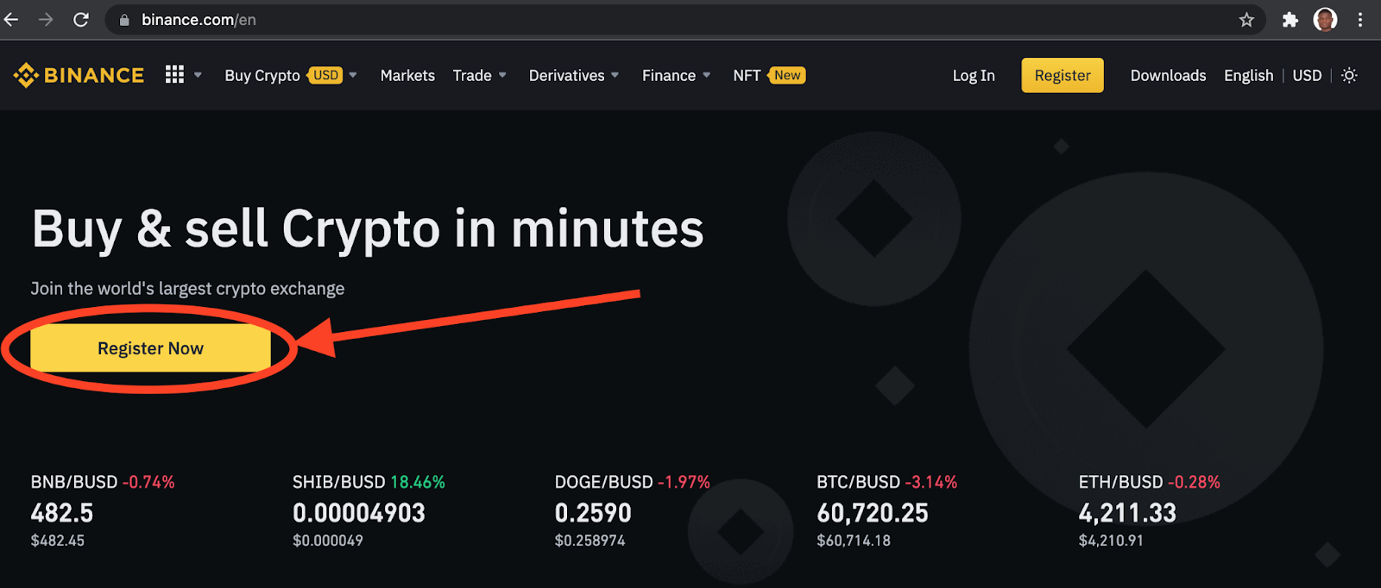Open the Trade menu

(x=472, y=76)
